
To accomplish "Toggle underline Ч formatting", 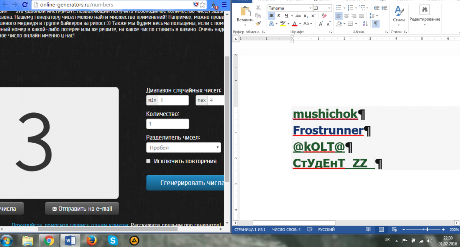I will click(286, 16).
